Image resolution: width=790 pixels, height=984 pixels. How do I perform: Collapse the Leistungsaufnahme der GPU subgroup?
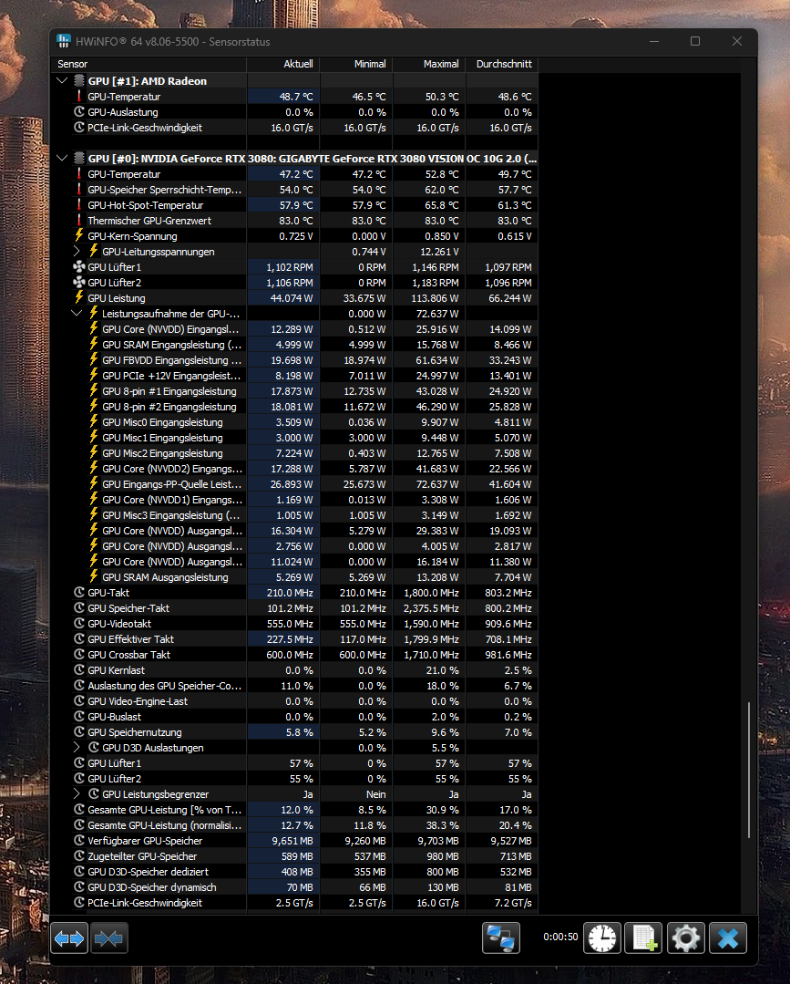pos(77,313)
